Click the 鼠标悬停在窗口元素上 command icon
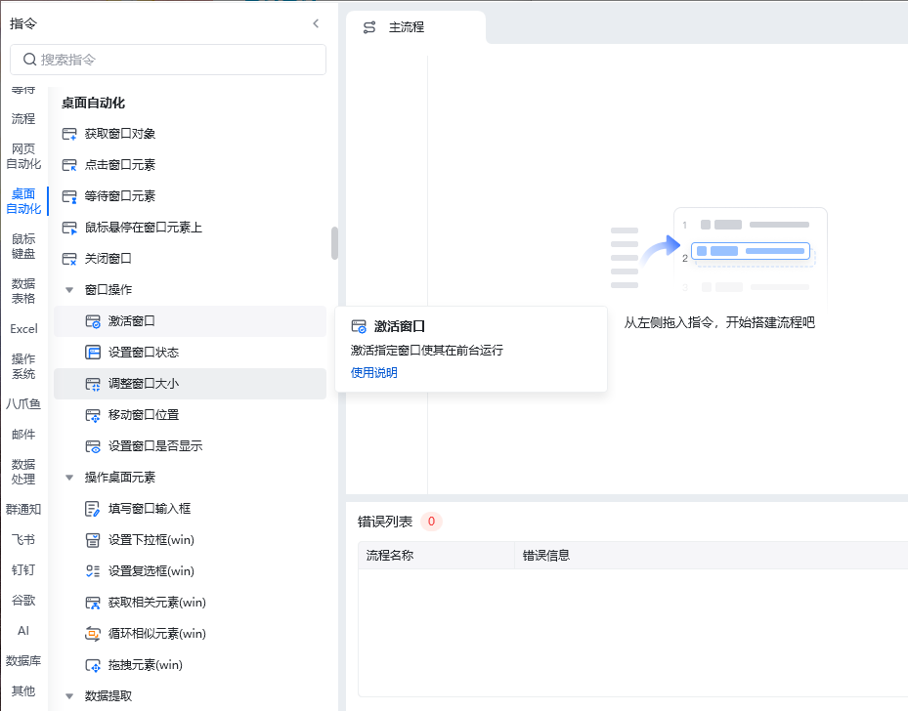 pyautogui.click(x=69, y=228)
